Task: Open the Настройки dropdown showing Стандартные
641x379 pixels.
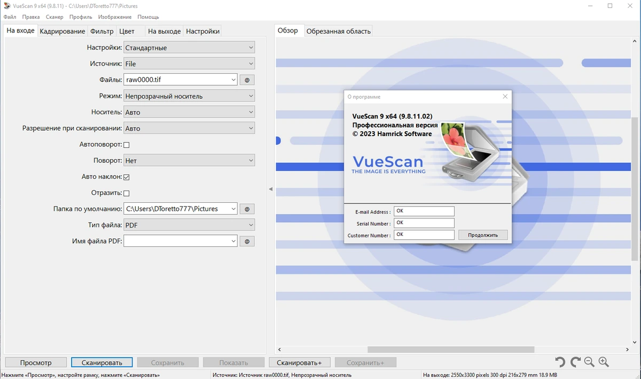Action: 189,48
